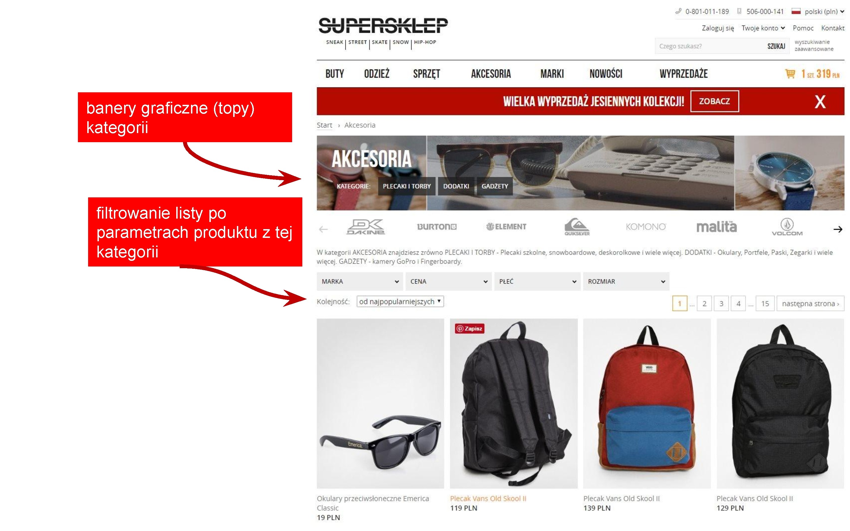
Task: Expand the MARKA filter dropdown
Action: 360,281
